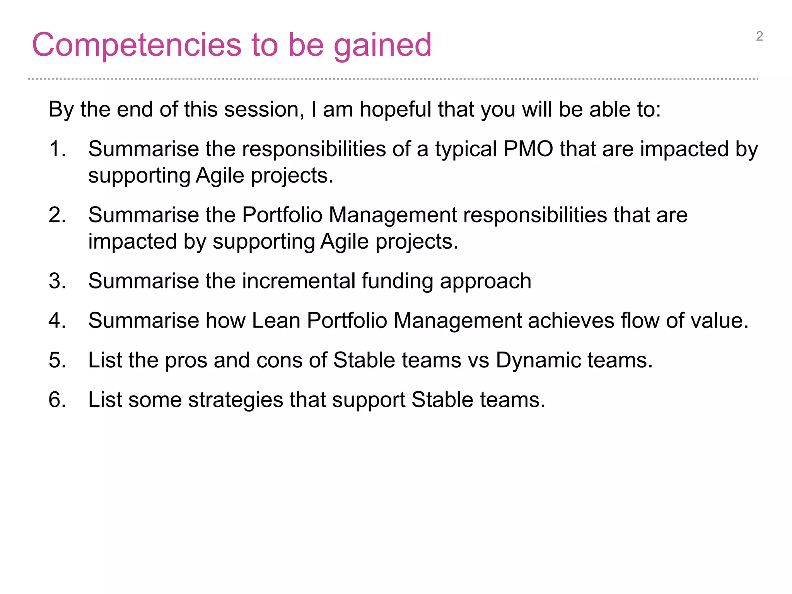The width and height of the screenshot is (792, 594).
Task: Click "Summarise the incremental funding approach" text
Action: point(309,281)
